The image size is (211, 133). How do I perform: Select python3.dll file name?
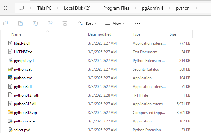pos(23,87)
